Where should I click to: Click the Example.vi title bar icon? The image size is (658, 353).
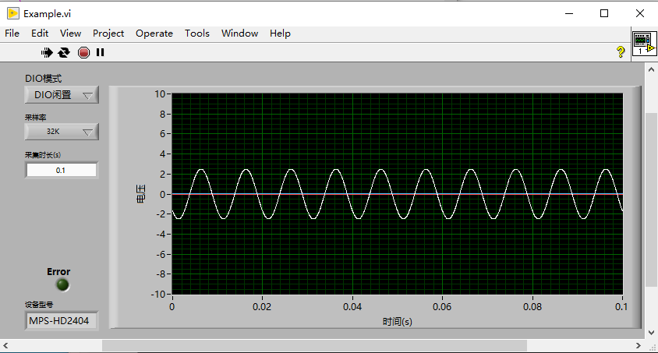coord(12,13)
